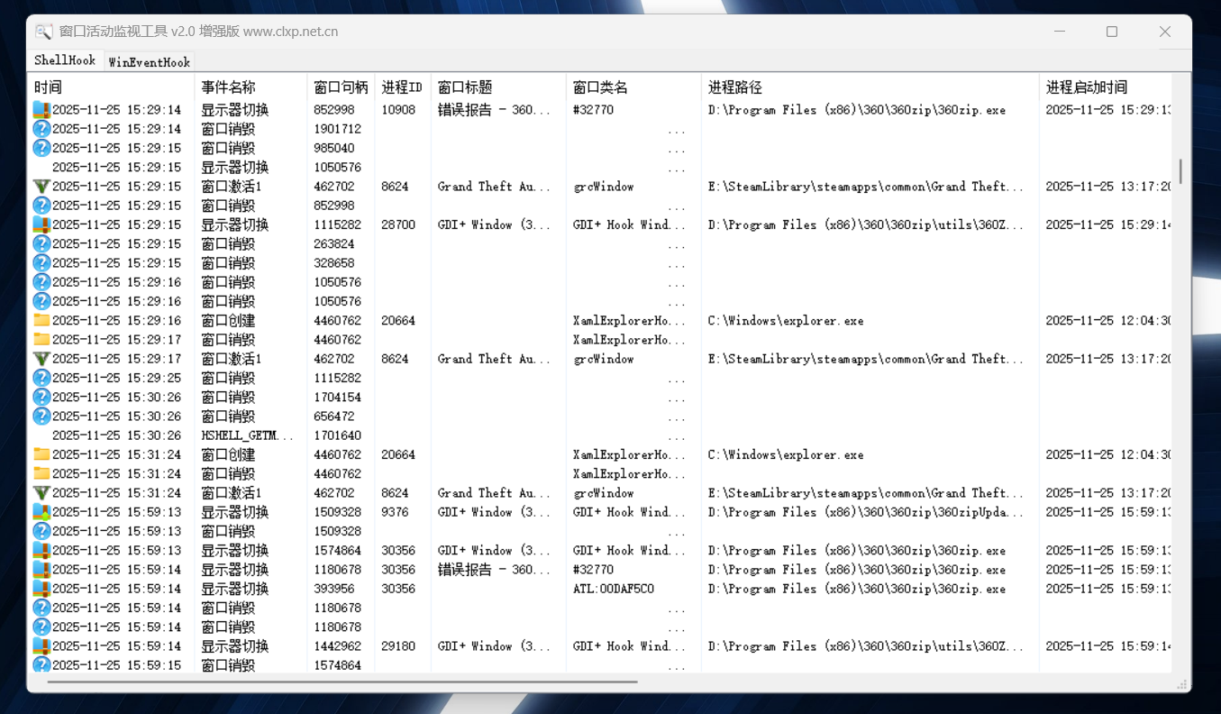Click the magnifier app icon in title bar
This screenshot has width=1221, height=714.
tap(43, 32)
